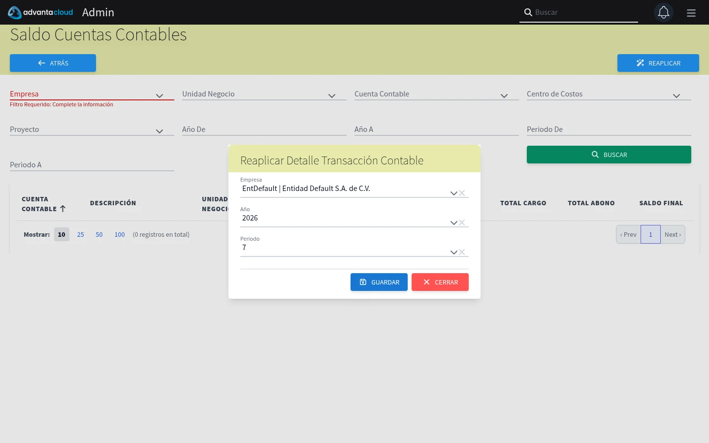Image resolution: width=709 pixels, height=443 pixels.
Task: Sort by Total Abono column header
Action: 591,203
